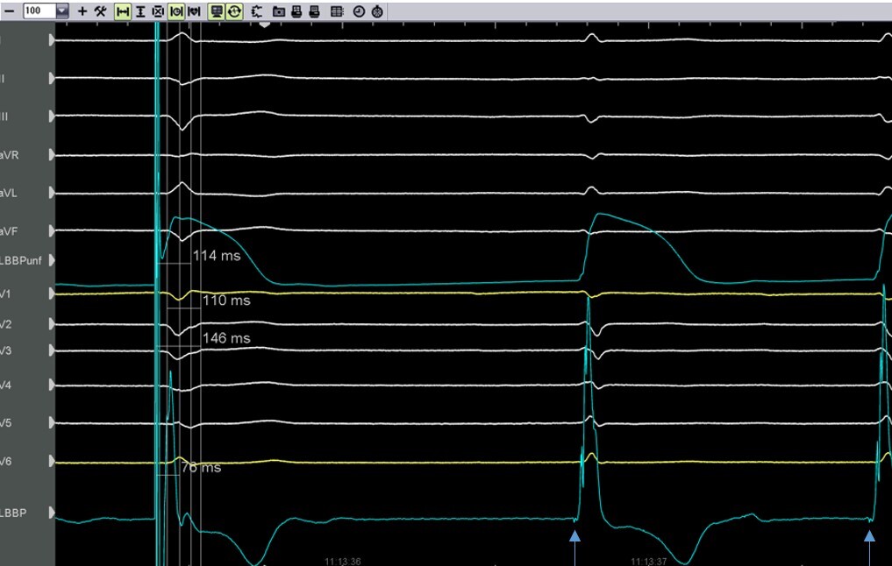Viewport: 892px width, 566px height.
Task: Select the V4 channel label
Action: tap(5, 386)
